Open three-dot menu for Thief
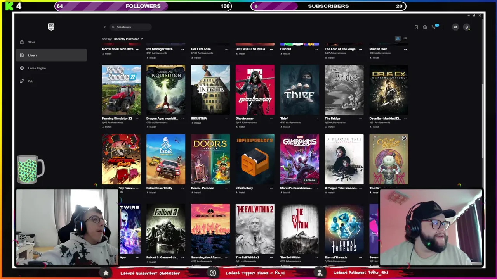Image resolution: width=497 pixels, height=279 pixels. pyautogui.click(x=316, y=119)
